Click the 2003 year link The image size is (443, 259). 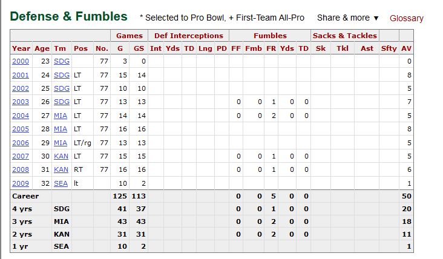[x=21, y=102]
